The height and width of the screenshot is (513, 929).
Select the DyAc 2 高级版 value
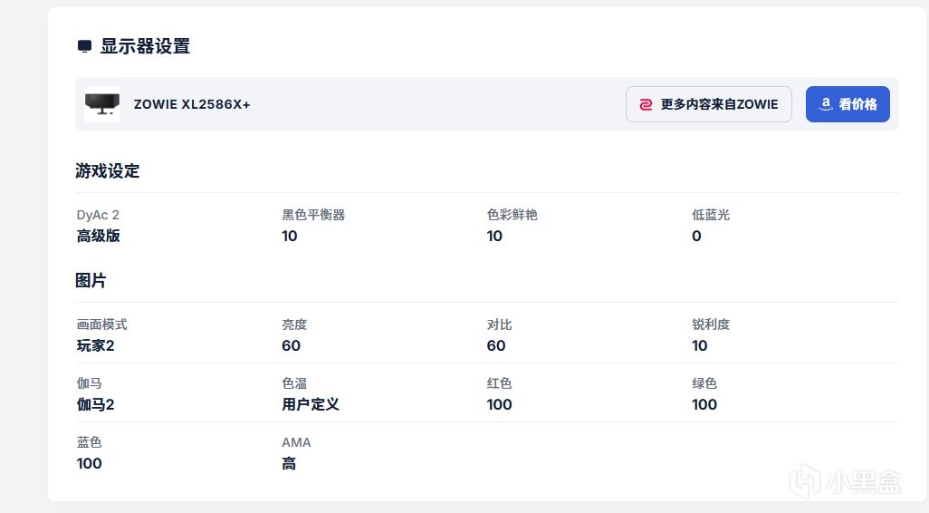[99, 236]
